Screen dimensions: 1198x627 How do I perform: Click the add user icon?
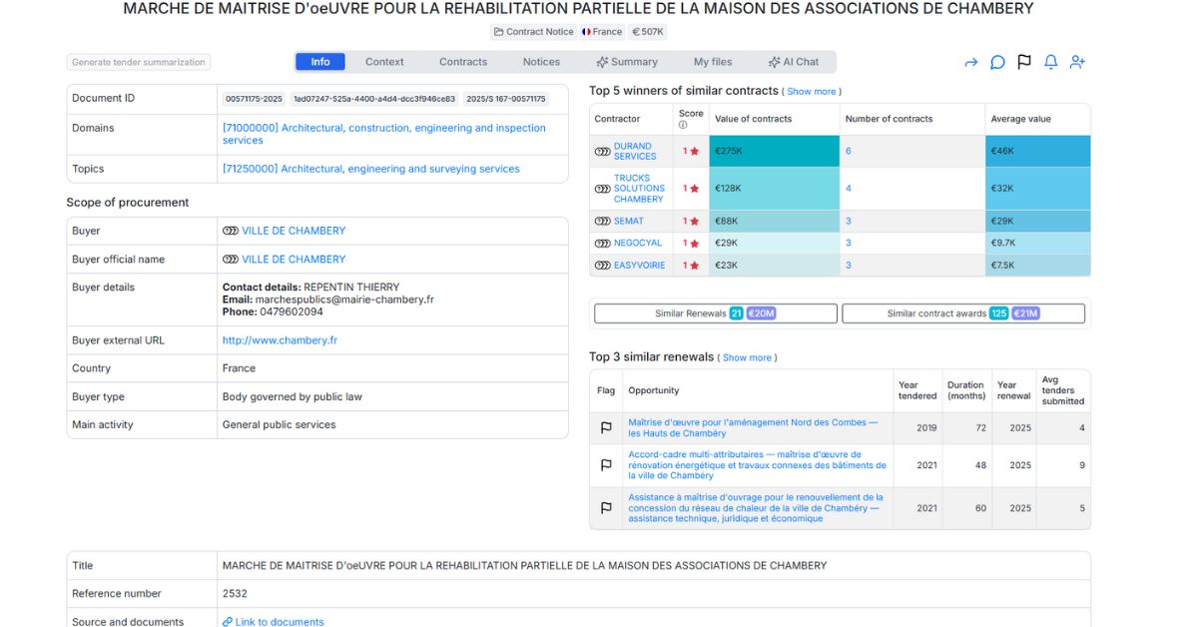[x=1077, y=62]
